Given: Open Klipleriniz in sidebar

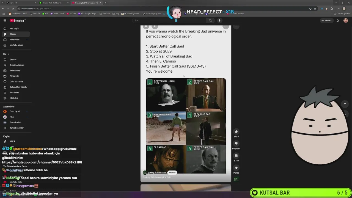Looking at the screenshot, I should tap(16, 98).
